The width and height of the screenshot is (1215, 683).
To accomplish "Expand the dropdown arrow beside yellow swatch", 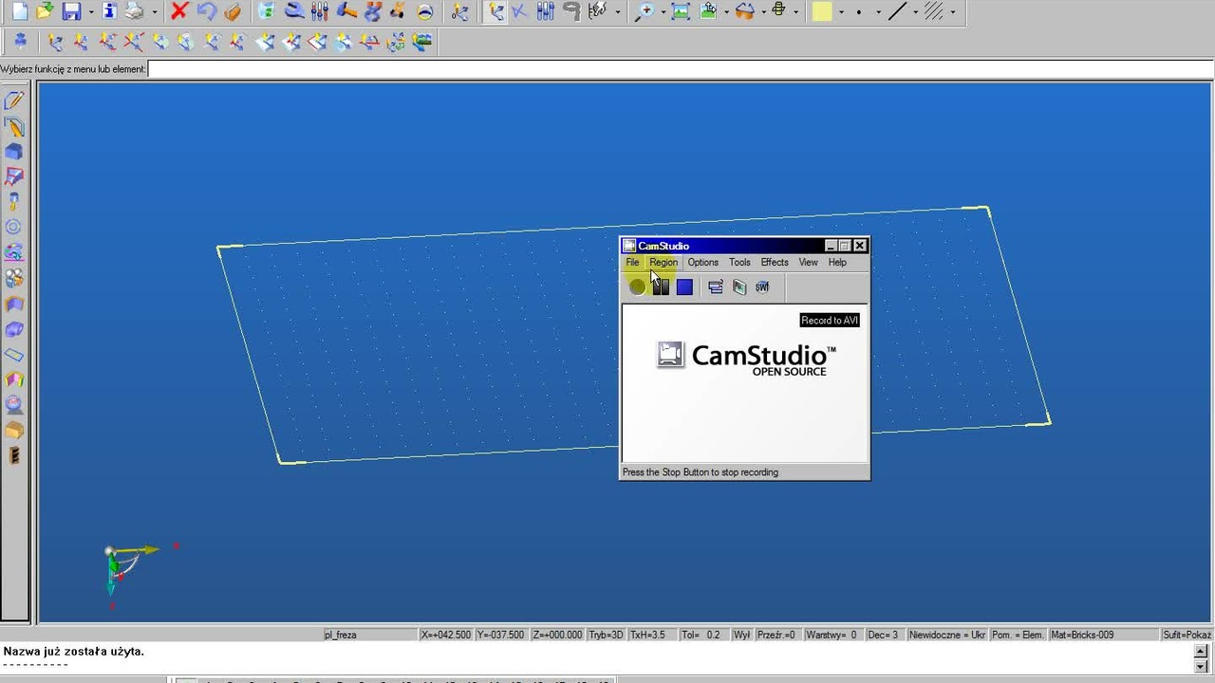I will [841, 12].
